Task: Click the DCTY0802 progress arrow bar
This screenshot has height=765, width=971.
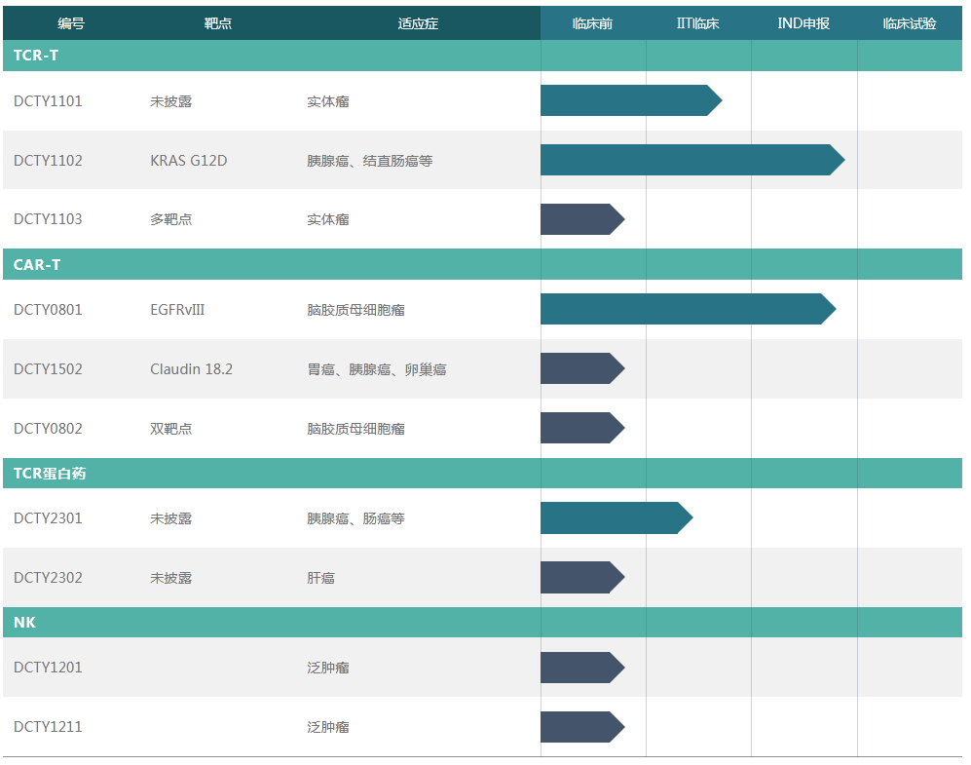Action: click(x=582, y=428)
